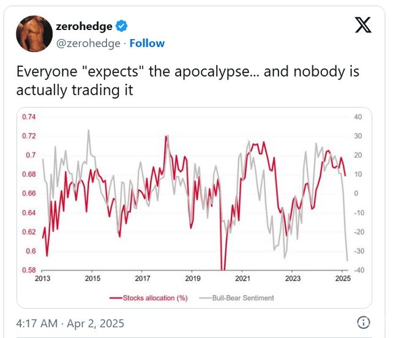Click the Bull-Bear Sentiment legend entry
The width and height of the screenshot is (404, 338).
pos(243,298)
